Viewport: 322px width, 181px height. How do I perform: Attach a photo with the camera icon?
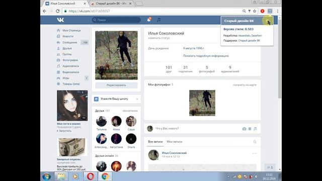point(244,129)
